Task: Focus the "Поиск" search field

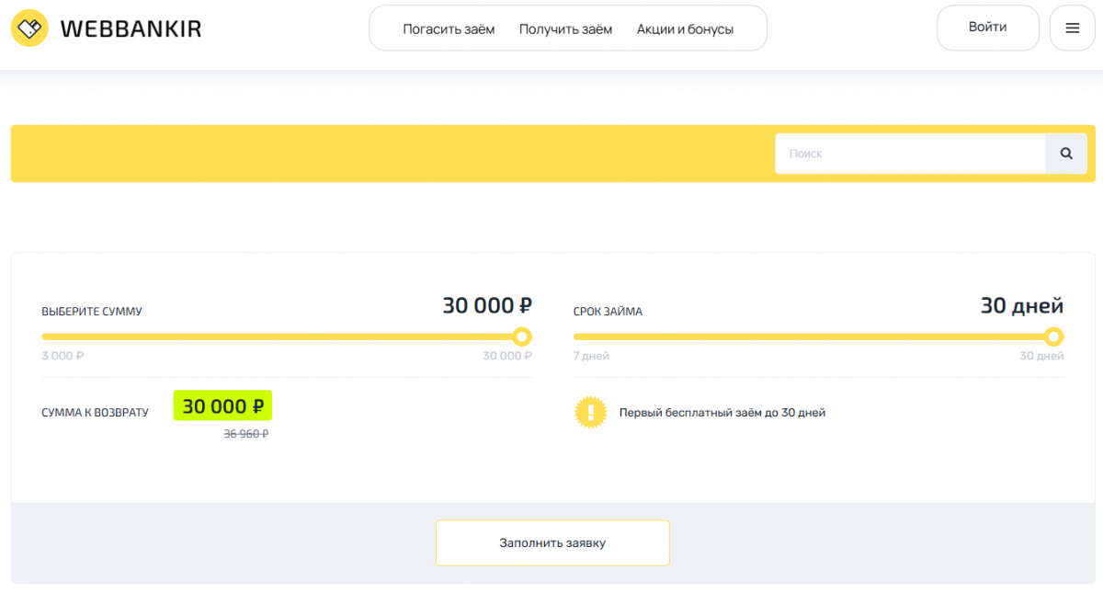Action: 910,154
